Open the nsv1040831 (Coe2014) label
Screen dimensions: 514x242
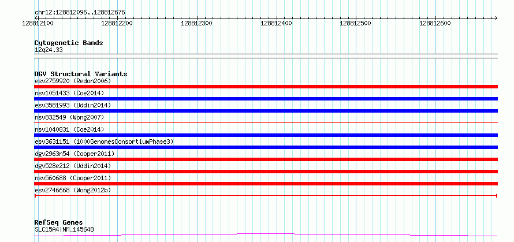point(69,129)
